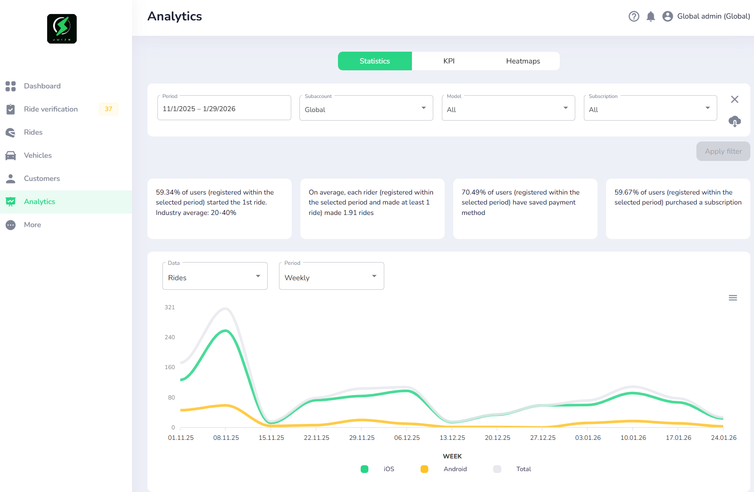This screenshot has width=754, height=492.
Task: Toggle Android series via yellow legend swatch
Action: click(x=424, y=469)
